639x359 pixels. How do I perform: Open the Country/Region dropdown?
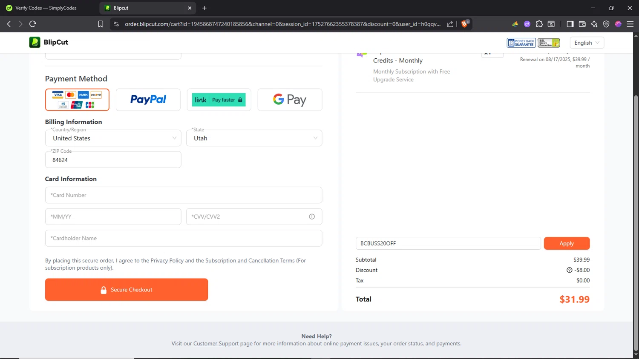[113, 138]
